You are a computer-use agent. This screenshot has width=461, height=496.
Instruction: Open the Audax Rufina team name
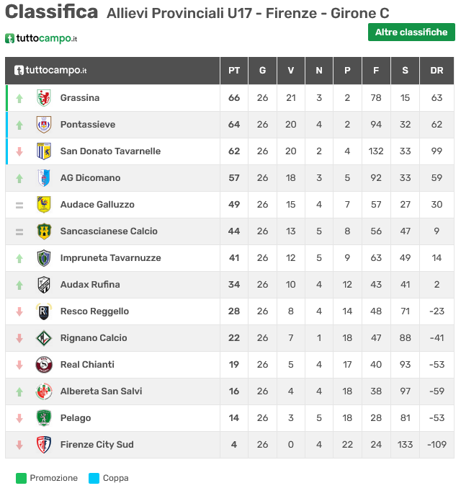(x=90, y=284)
